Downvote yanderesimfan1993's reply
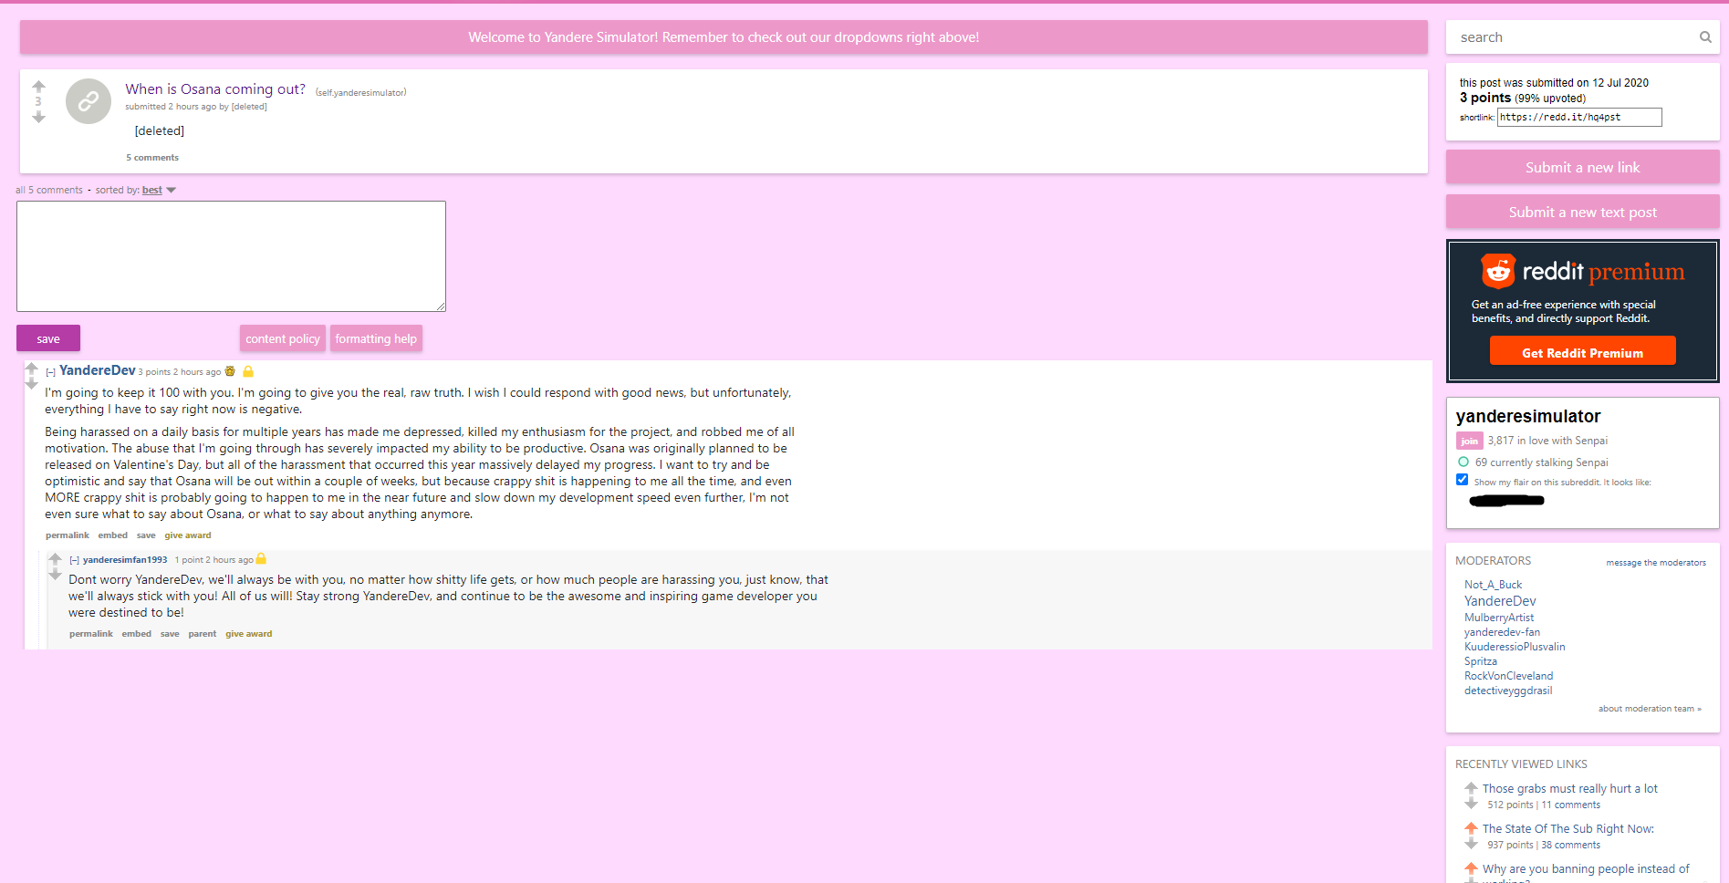 55,574
